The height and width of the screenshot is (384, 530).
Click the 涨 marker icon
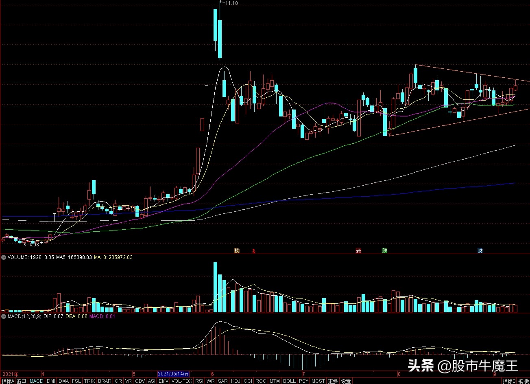coord(358,251)
